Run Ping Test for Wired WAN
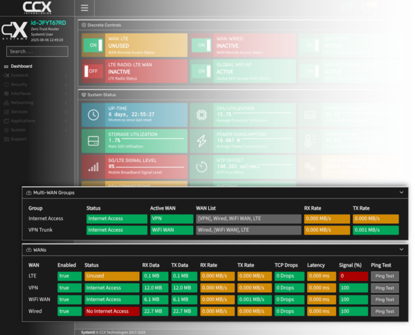This screenshot has height=335, width=415. pos(385,311)
